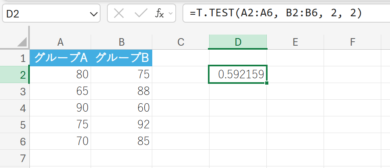Select column D header
The height and width of the screenshot is (168, 390).
pos(238,42)
